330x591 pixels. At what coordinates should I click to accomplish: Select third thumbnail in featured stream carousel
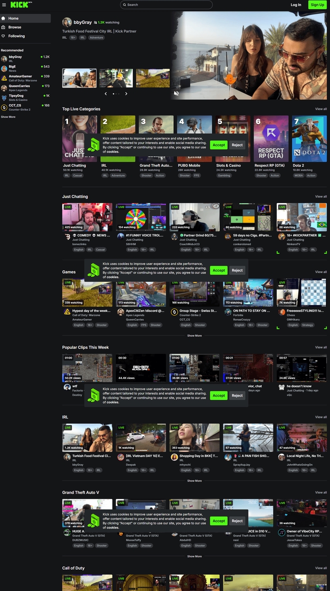(x=153, y=78)
